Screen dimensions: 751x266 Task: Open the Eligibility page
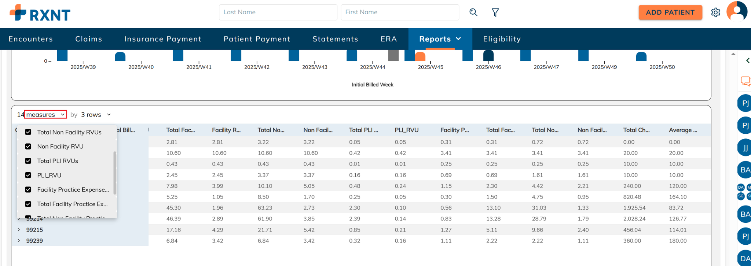pyautogui.click(x=502, y=39)
